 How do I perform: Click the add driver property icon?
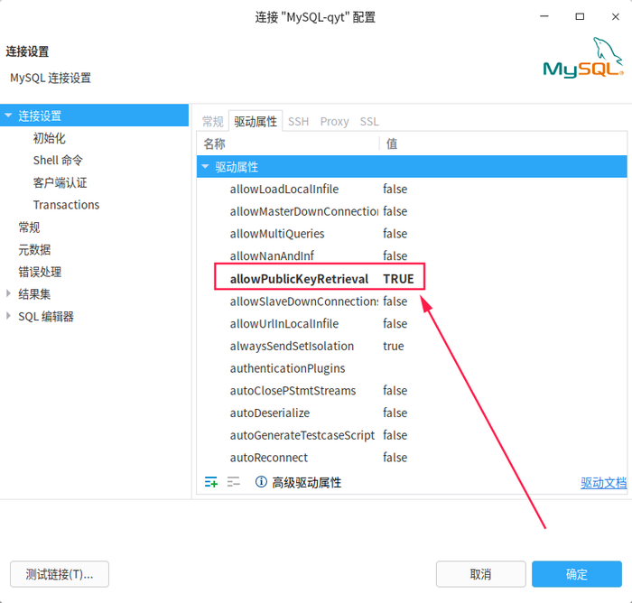210,482
